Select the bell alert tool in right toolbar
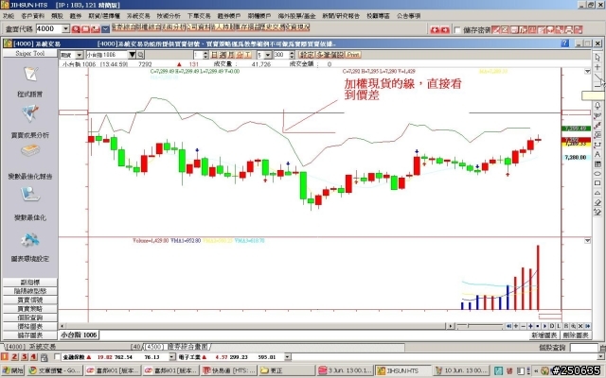Image resolution: width=606 pixels, height=378 pixels. coord(597,106)
